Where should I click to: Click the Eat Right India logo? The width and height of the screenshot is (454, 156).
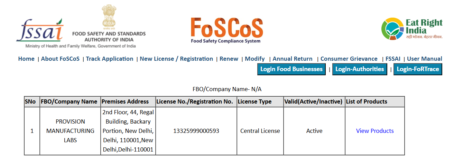[412, 29]
